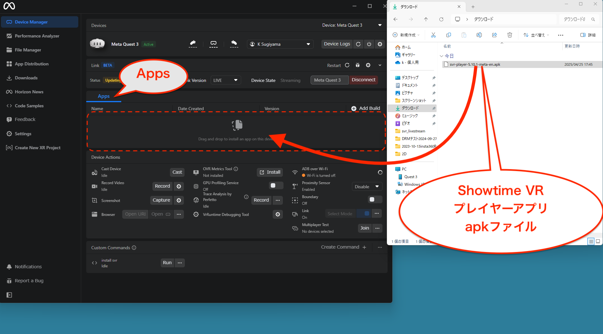The image size is (603, 334).
Task: Install the OVR Metrics Tool
Action: (x=270, y=172)
